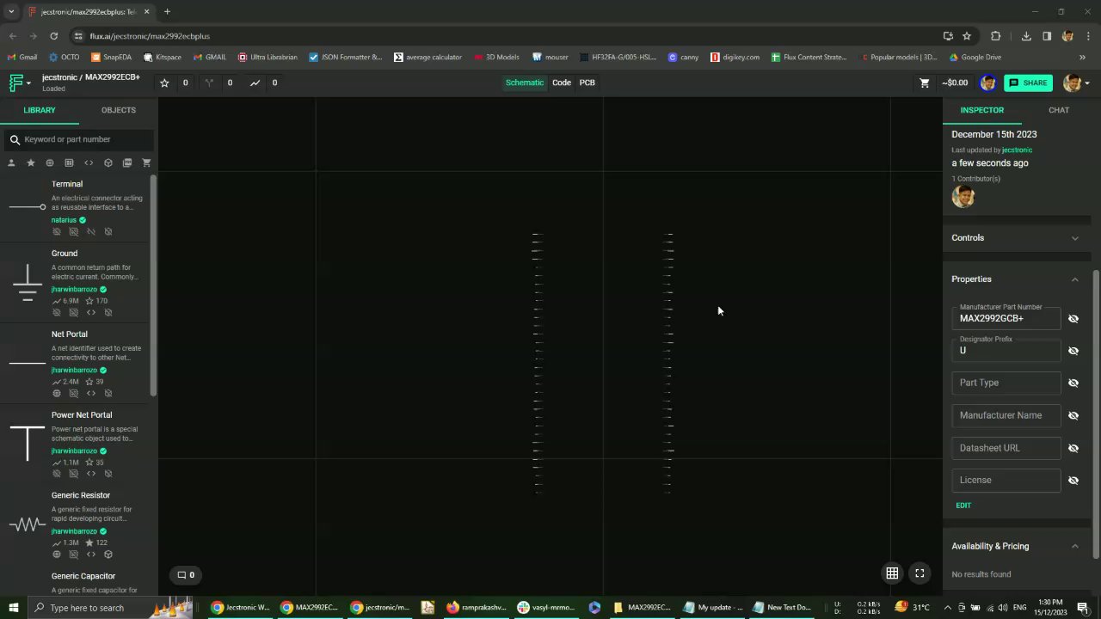1101x619 pixels.
Task: Open Google Drive bookmark
Action: pos(975,58)
